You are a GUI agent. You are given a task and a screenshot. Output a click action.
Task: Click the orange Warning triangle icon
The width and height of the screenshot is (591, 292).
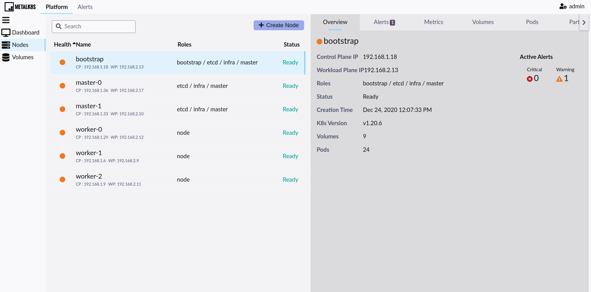(x=559, y=79)
